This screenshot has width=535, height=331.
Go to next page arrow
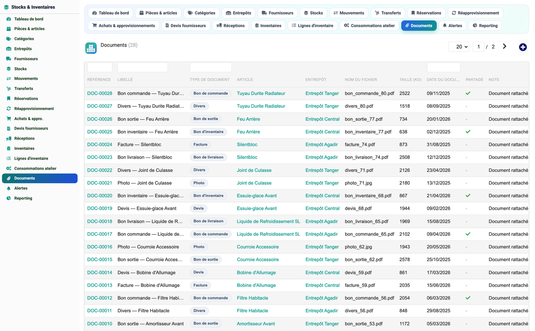click(x=505, y=46)
